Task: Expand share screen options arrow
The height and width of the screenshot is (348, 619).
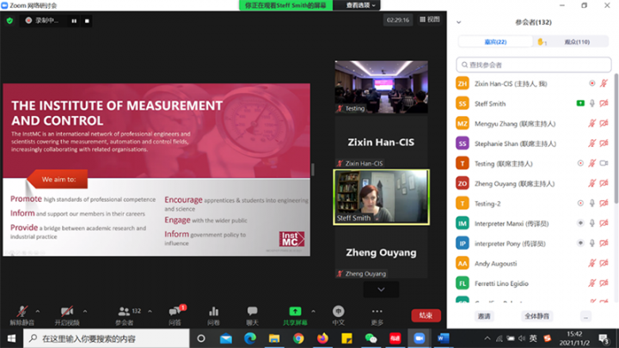Action: (x=313, y=311)
